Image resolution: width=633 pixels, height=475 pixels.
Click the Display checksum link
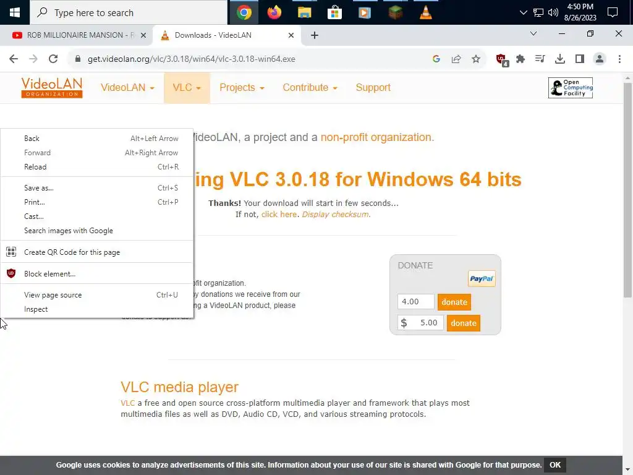336,215
